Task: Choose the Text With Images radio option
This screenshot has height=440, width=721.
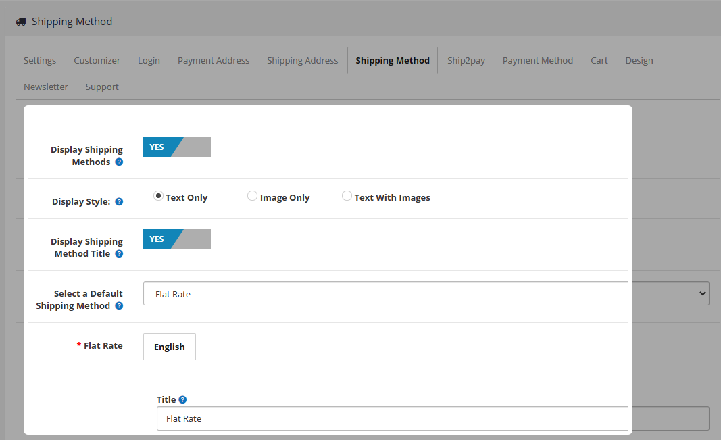Action: pos(347,197)
